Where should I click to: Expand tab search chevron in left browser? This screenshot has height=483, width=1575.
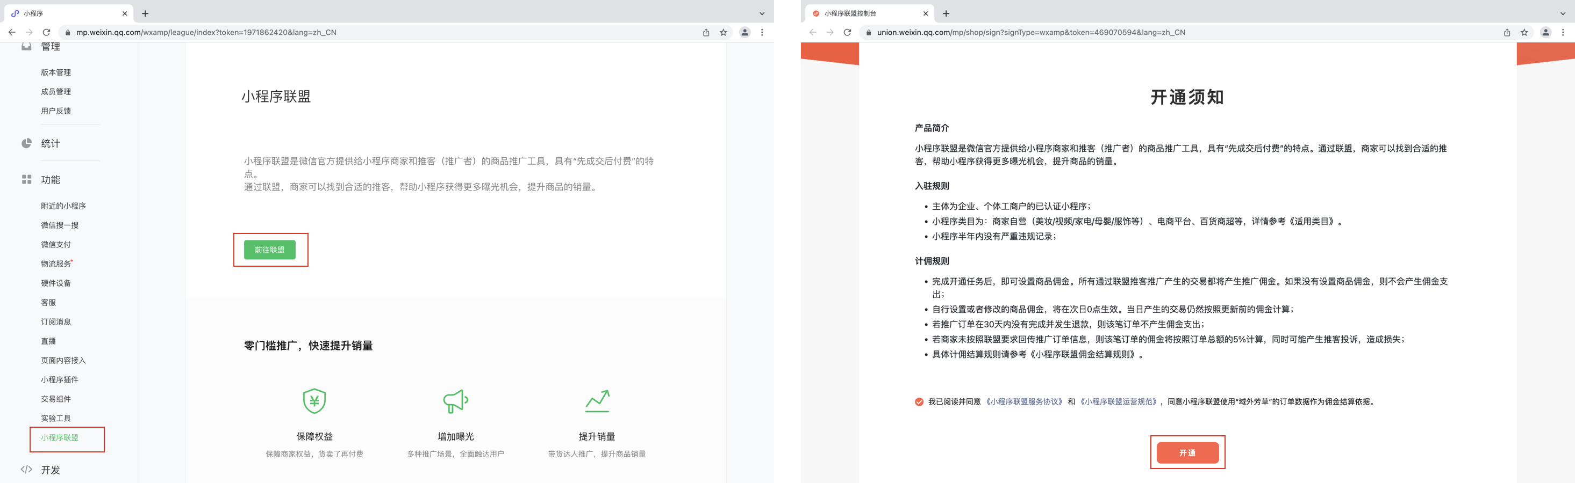[x=762, y=13]
